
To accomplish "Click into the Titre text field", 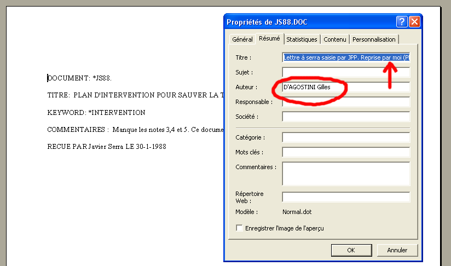I will 346,57.
